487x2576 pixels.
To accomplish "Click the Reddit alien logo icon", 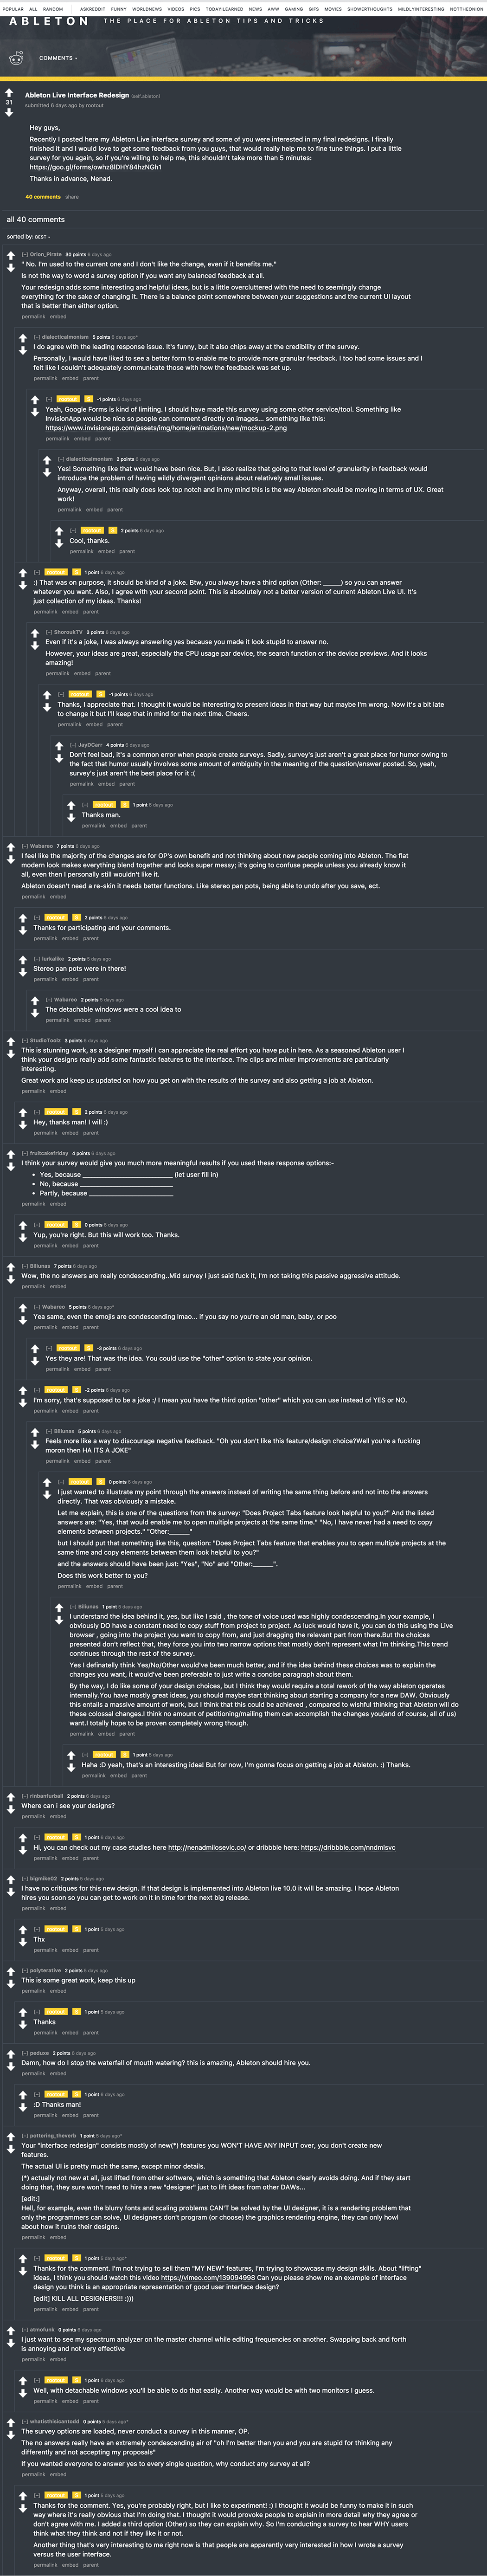I will click(x=16, y=58).
